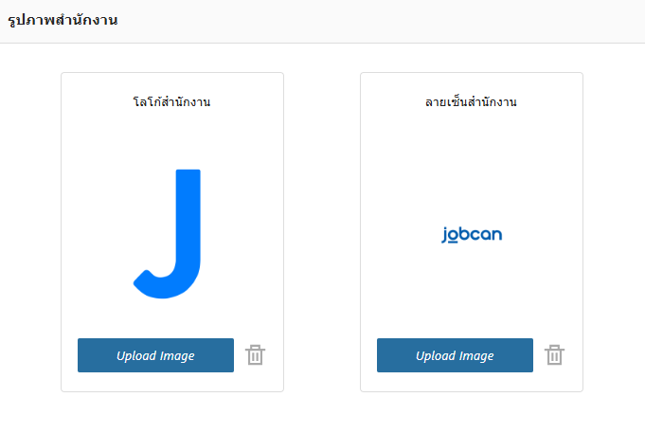Click the ลายเซ็นสำนักงาน card title
This screenshot has height=433, width=645.
click(x=471, y=101)
